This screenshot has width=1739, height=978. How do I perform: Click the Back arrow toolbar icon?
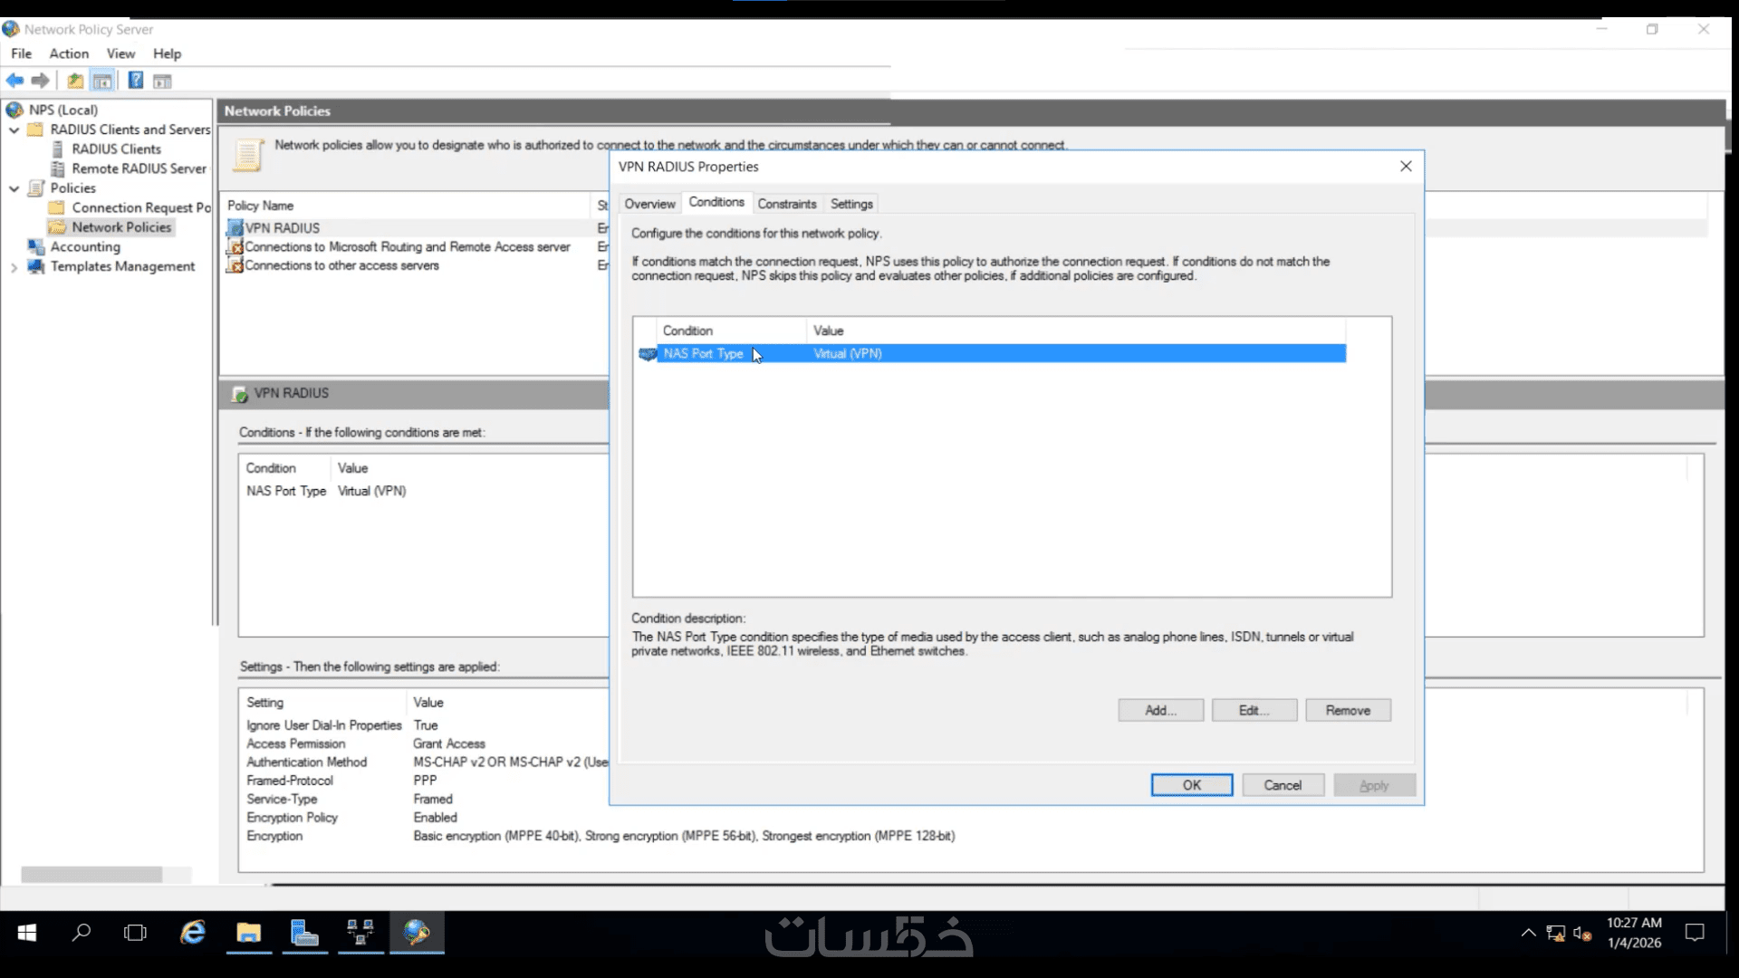[x=15, y=81]
